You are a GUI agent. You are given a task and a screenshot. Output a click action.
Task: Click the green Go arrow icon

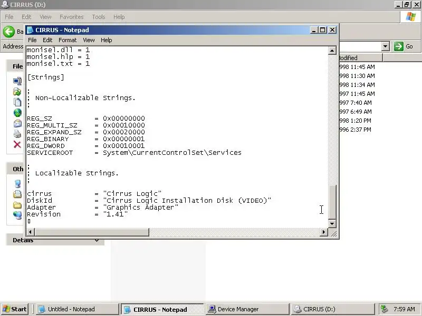click(399, 46)
